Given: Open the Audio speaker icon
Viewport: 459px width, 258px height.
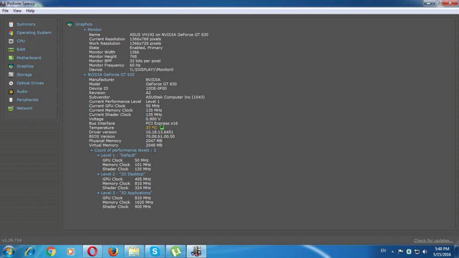Looking at the screenshot, I should pos(11,92).
